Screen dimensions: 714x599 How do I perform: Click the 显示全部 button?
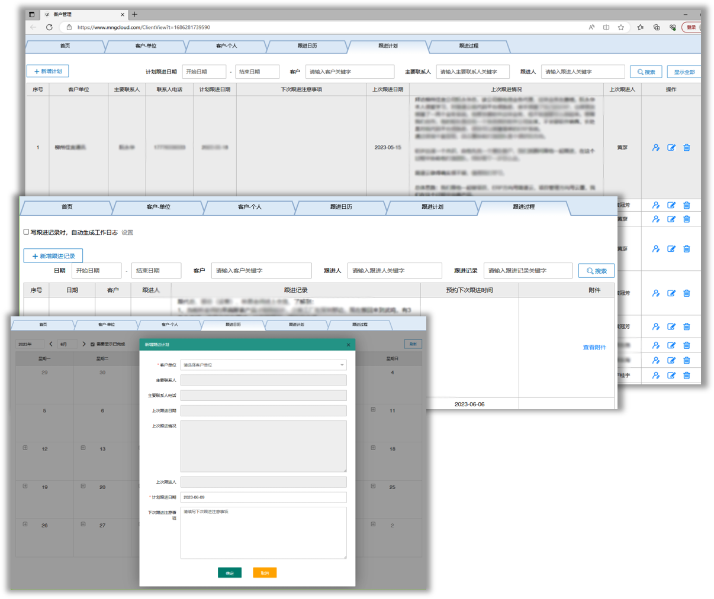(x=684, y=72)
